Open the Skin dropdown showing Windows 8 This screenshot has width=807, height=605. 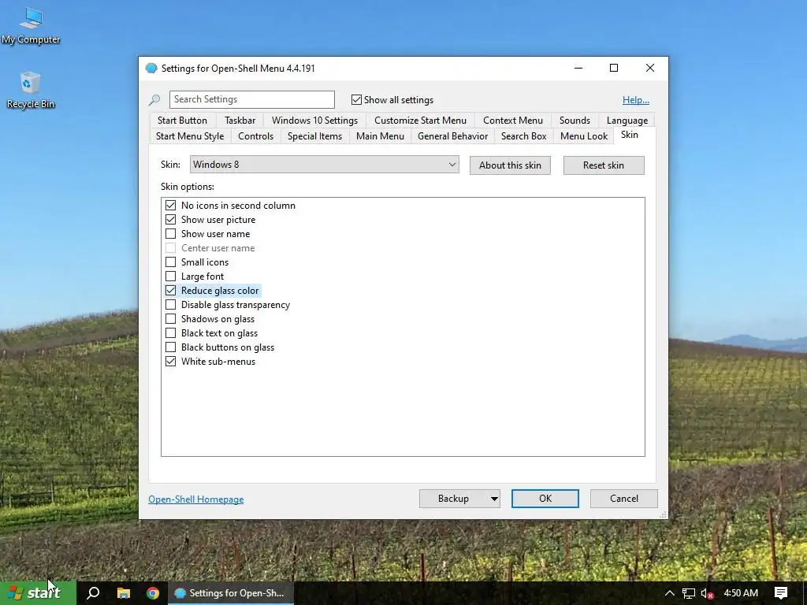click(324, 165)
